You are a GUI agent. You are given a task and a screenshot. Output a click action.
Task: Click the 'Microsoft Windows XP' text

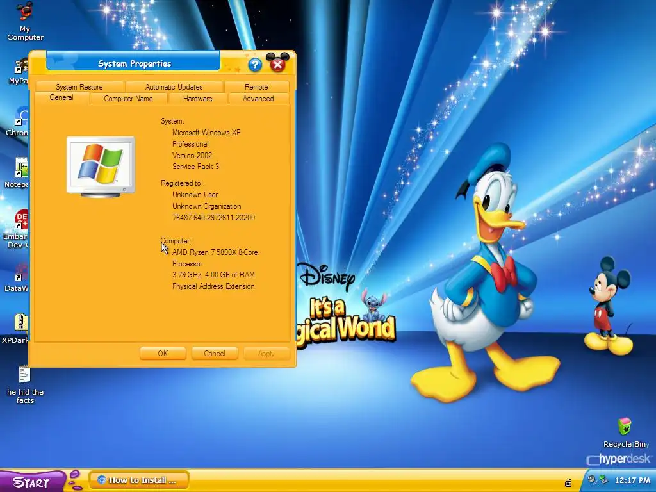pos(206,132)
